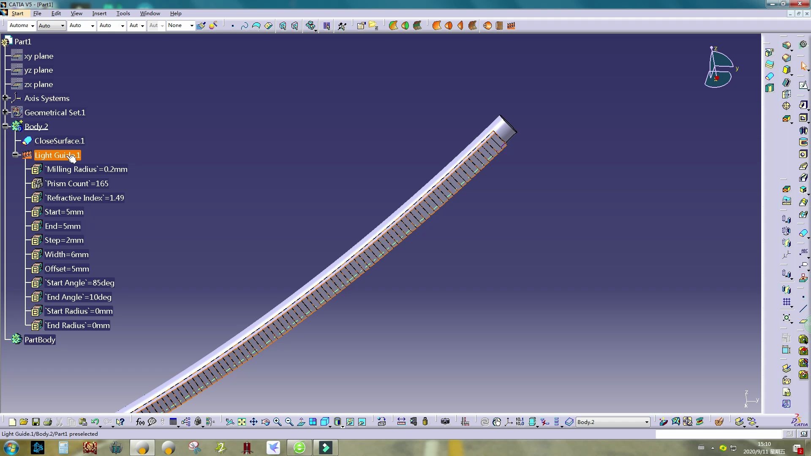Undo the last action
The width and height of the screenshot is (811, 456).
tap(95, 422)
